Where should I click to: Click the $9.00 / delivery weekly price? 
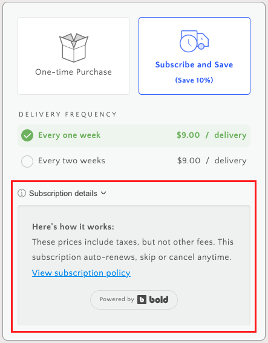212,135
